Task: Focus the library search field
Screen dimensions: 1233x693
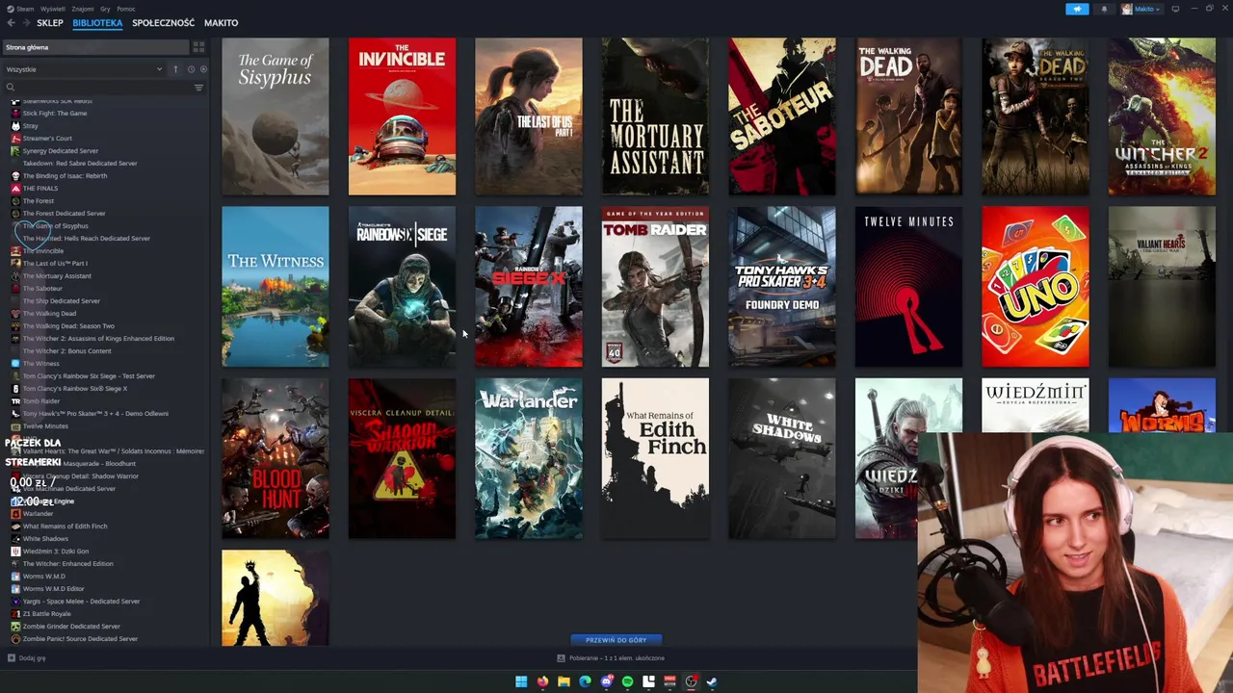Action: (x=104, y=88)
